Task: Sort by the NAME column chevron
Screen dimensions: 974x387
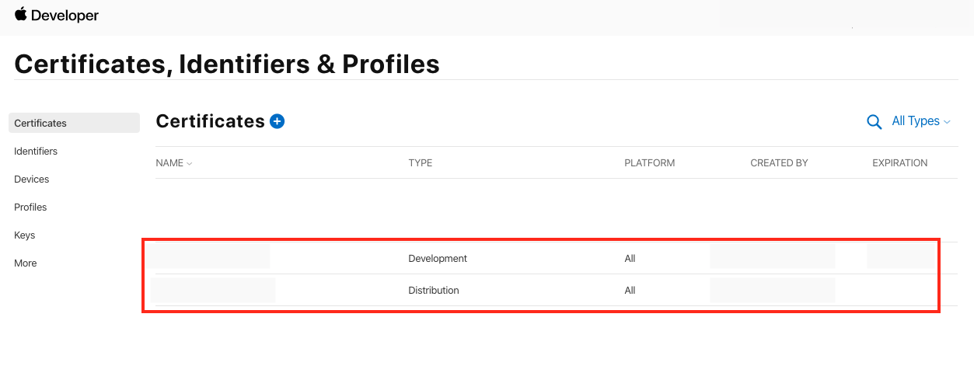Action: (190, 164)
